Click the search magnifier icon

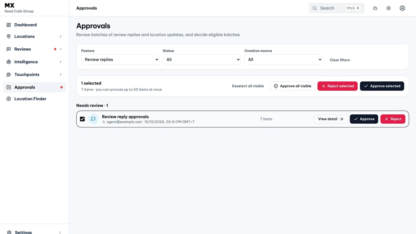coord(315,8)
